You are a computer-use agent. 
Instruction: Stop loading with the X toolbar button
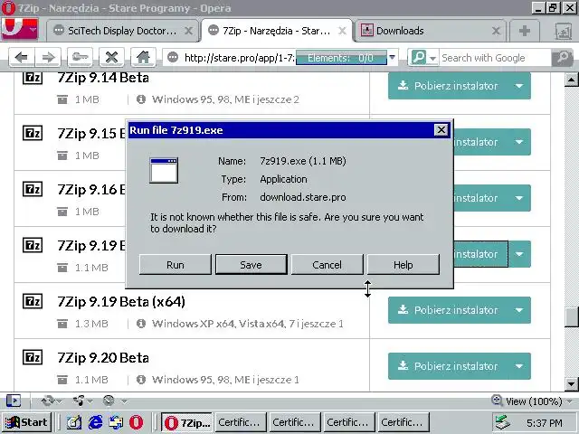click(111, 58)
